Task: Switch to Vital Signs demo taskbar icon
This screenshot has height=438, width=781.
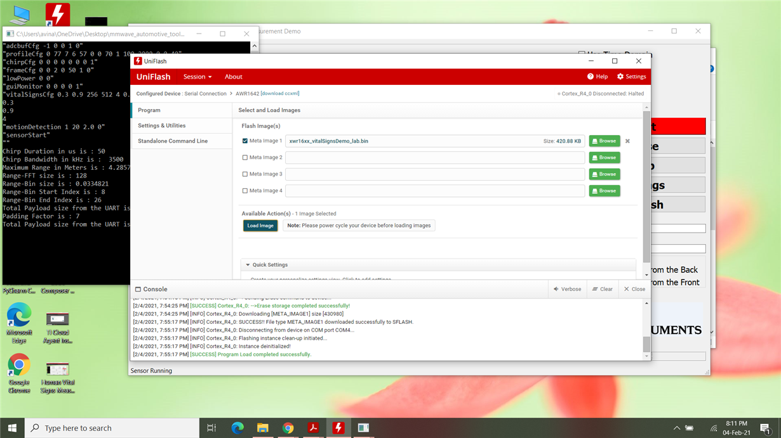Action: coord(363,428)
